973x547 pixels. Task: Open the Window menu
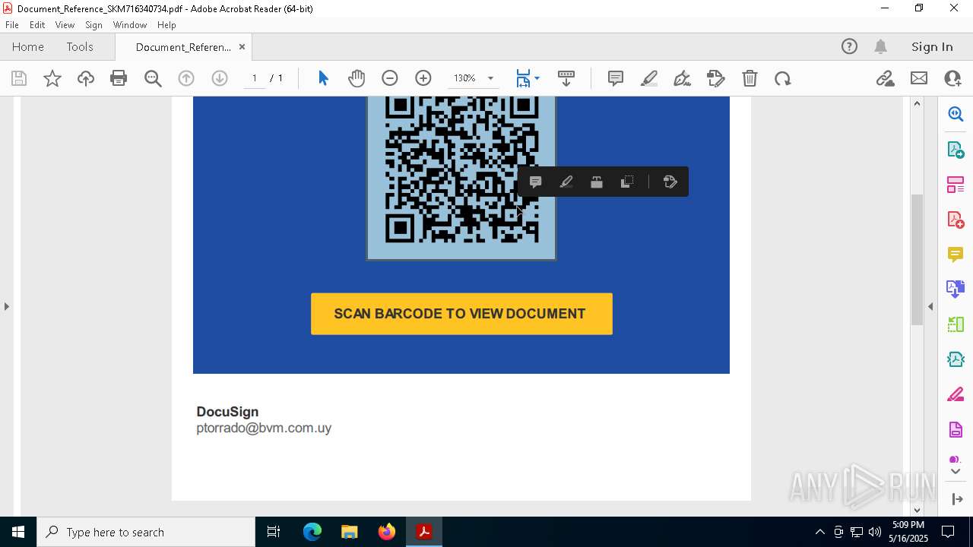[x=130, y=25]
